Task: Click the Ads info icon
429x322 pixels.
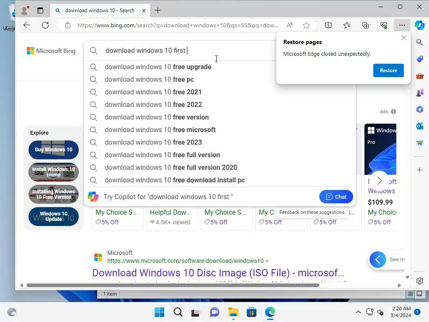Action: pyautogui.click(x=393, y=112)
